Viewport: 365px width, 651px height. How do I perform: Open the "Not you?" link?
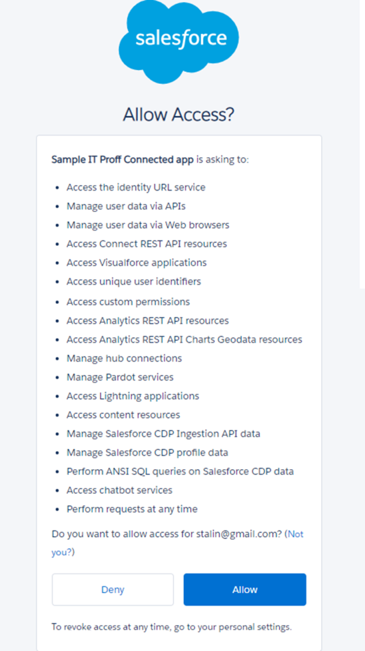pos(177,543)
